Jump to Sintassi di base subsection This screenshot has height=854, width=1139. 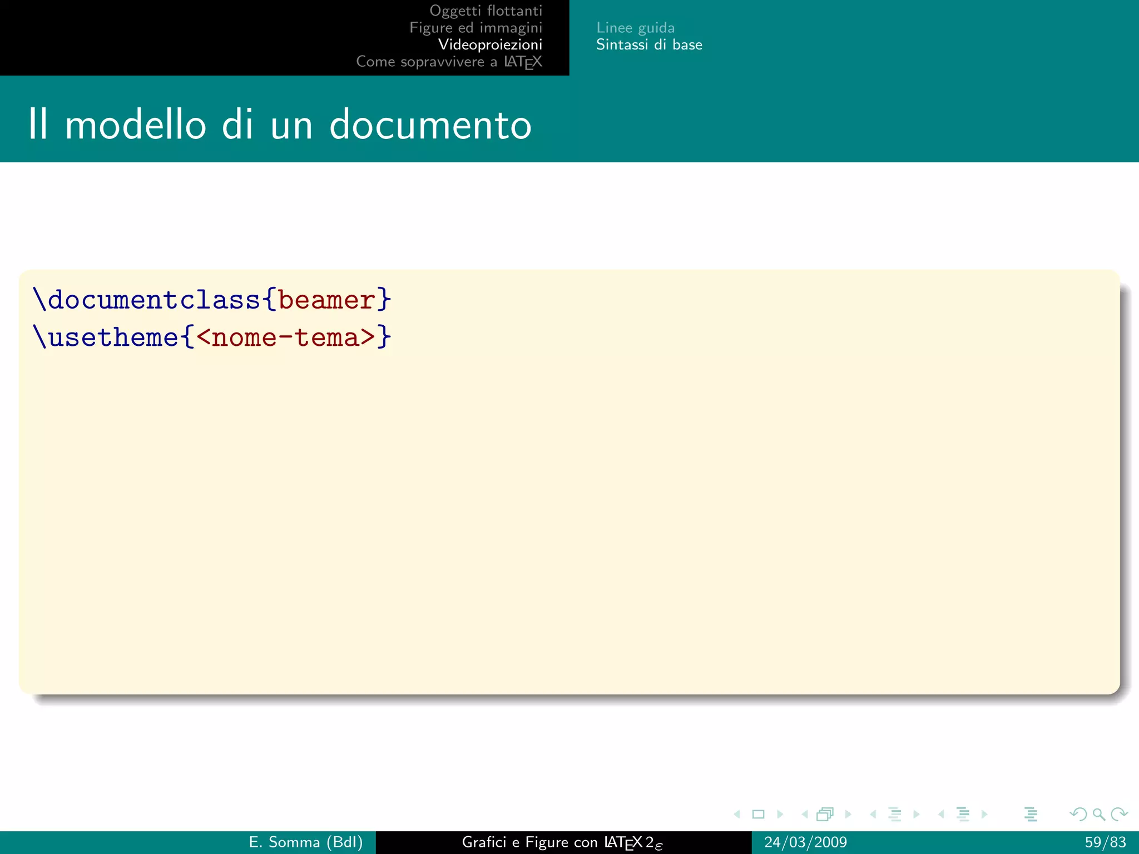tap(649, 44)
